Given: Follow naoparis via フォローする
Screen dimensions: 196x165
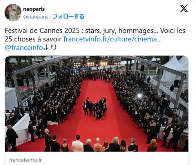Looking at the screenshot, I should pyautogui.click(x=69, y=17).
